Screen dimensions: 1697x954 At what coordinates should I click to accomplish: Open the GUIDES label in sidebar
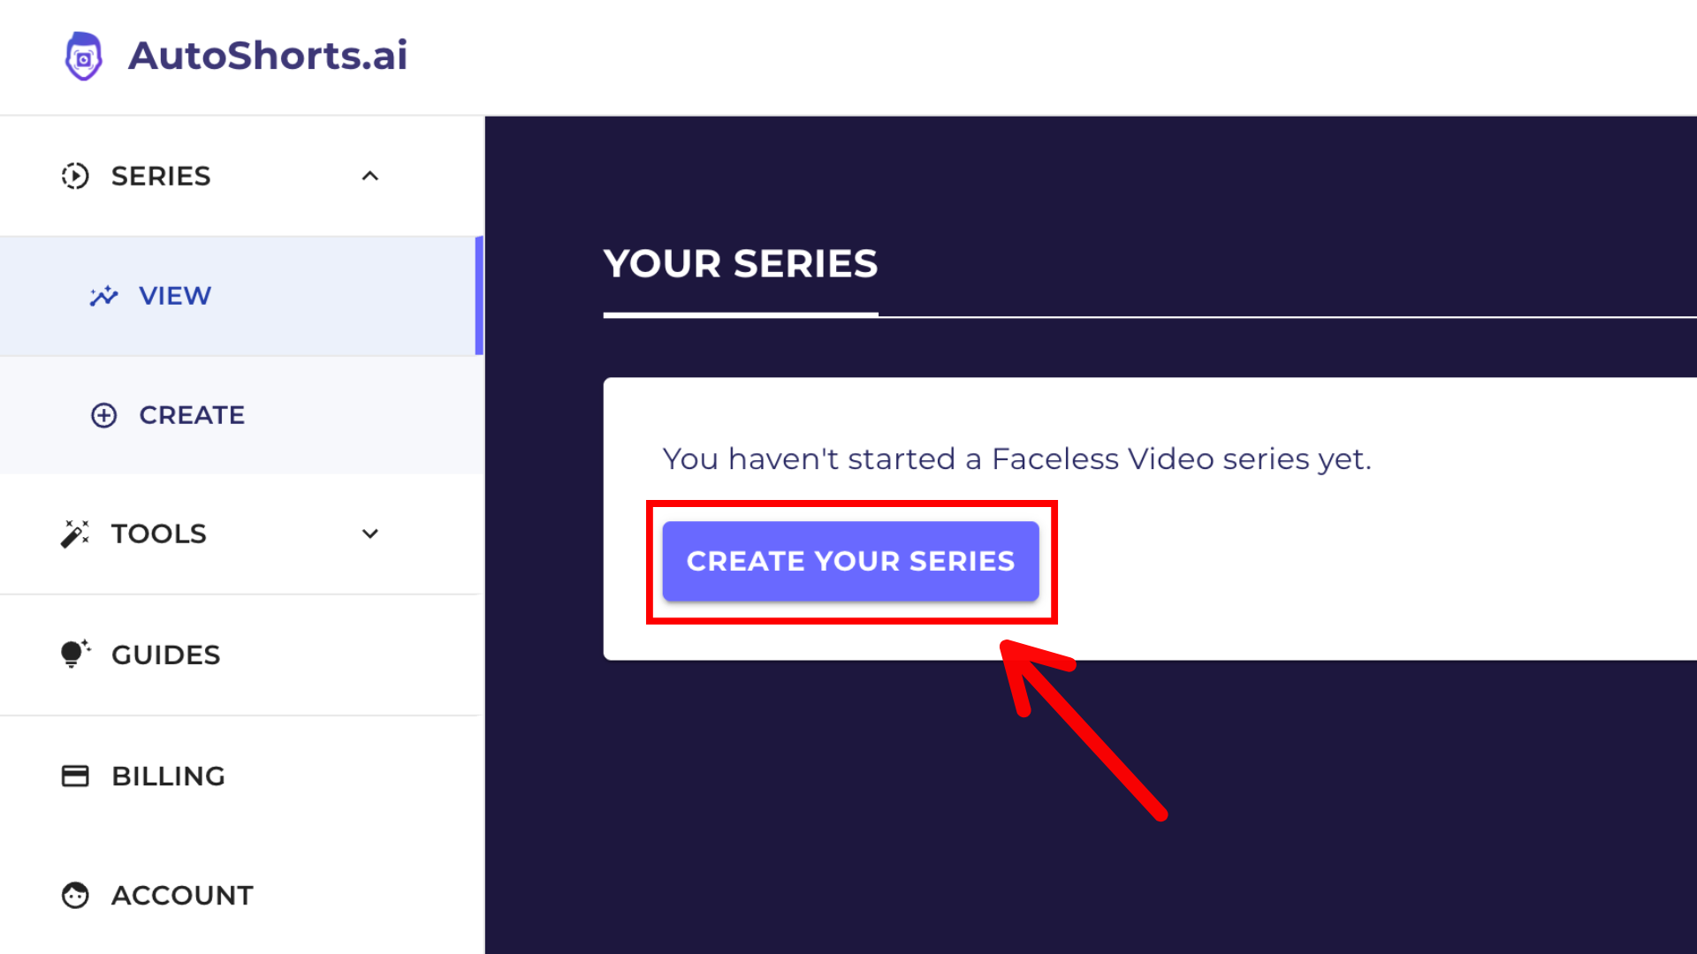click(165, 655)
